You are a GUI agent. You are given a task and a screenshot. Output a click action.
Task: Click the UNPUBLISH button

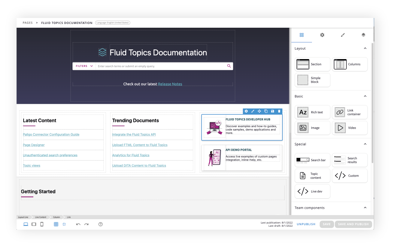click(x=306, y=224)
